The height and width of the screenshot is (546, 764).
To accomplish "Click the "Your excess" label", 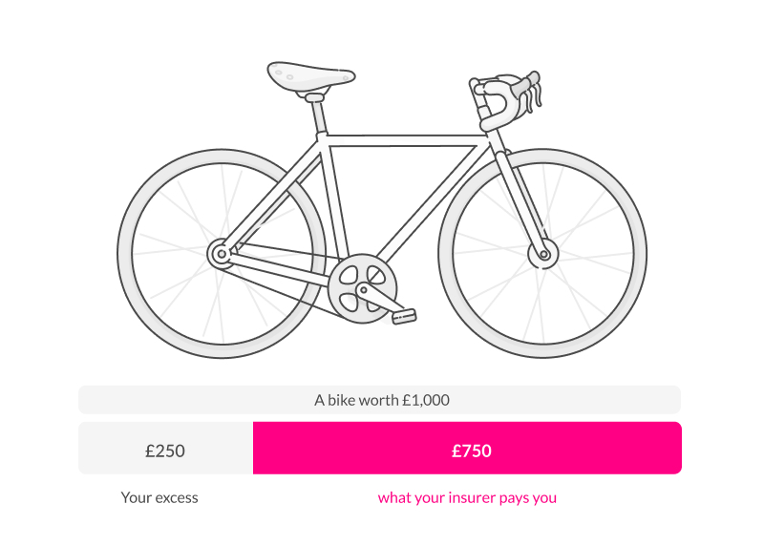I will pyautogui.click(x=159, y=497).
